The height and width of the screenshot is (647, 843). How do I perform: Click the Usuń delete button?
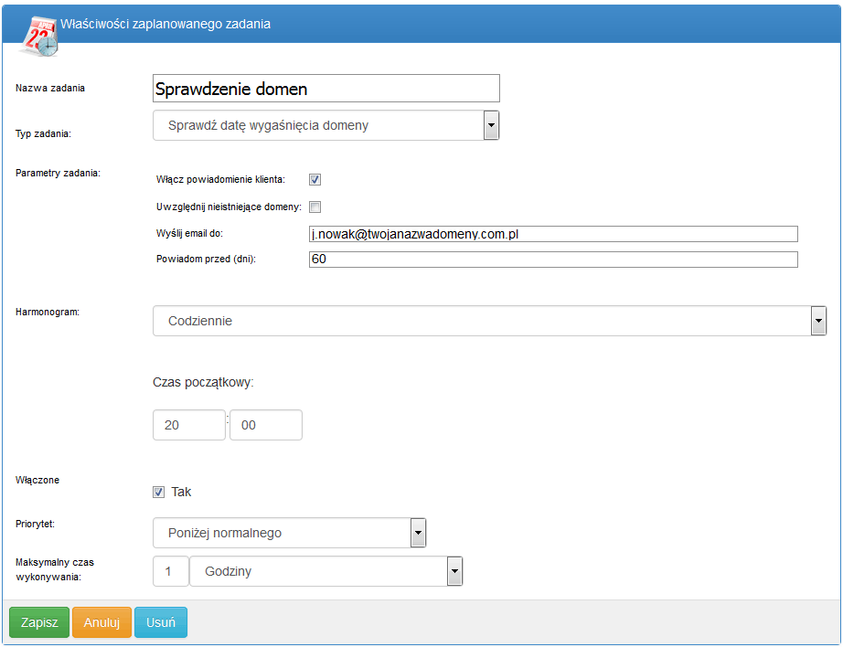tap(161, 622)
